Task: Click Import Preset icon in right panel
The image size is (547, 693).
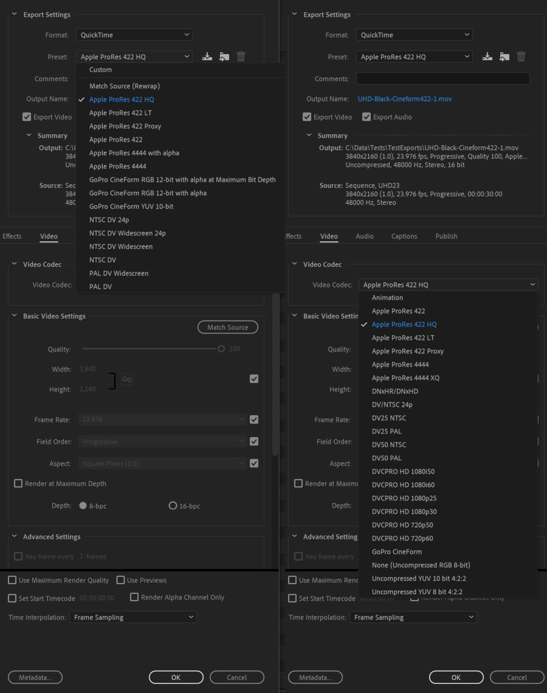Action: tap(504, 57)
